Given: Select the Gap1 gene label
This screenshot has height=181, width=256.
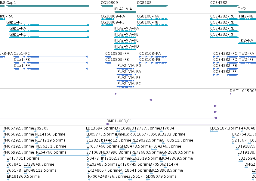Looking at the screenshot, I should pos(11,3).
